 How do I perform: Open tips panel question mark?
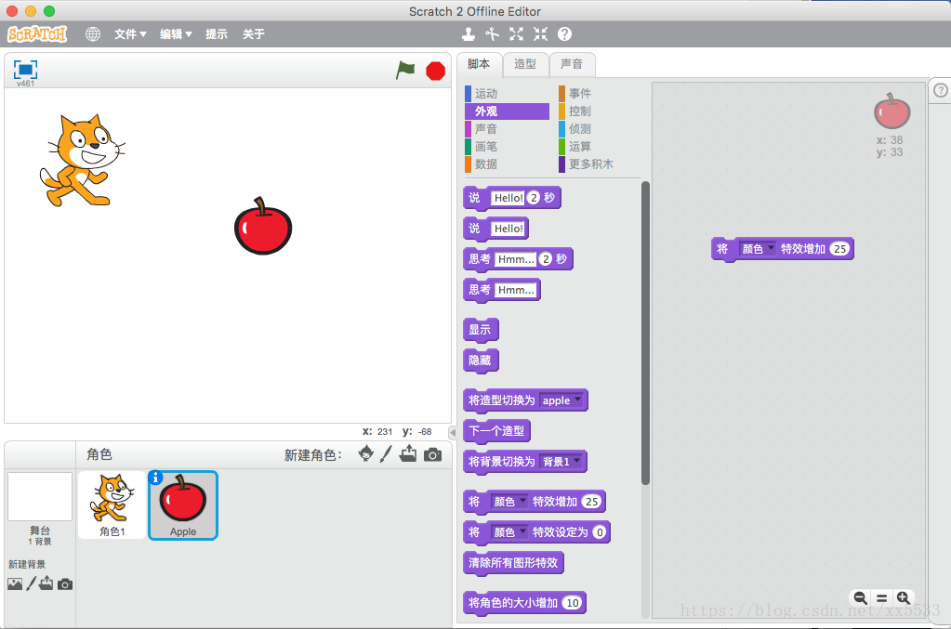tap(940, 90)
